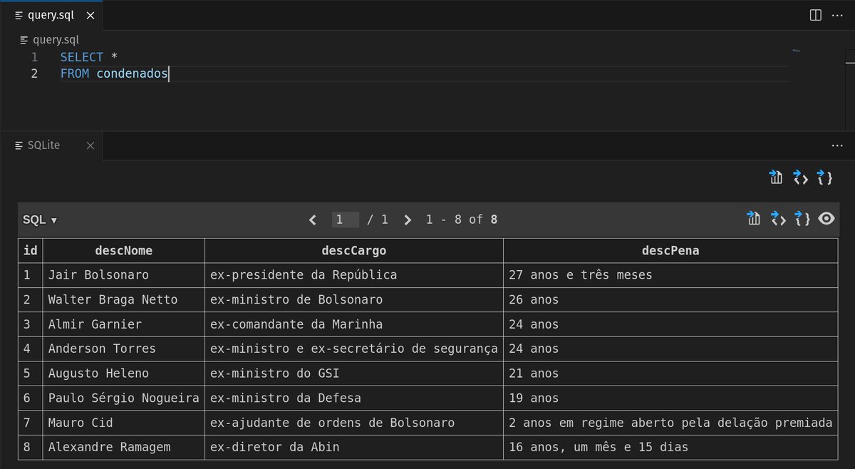
Task: Export results to JSON using curly braces icon
Action: (x=824, y=177)
